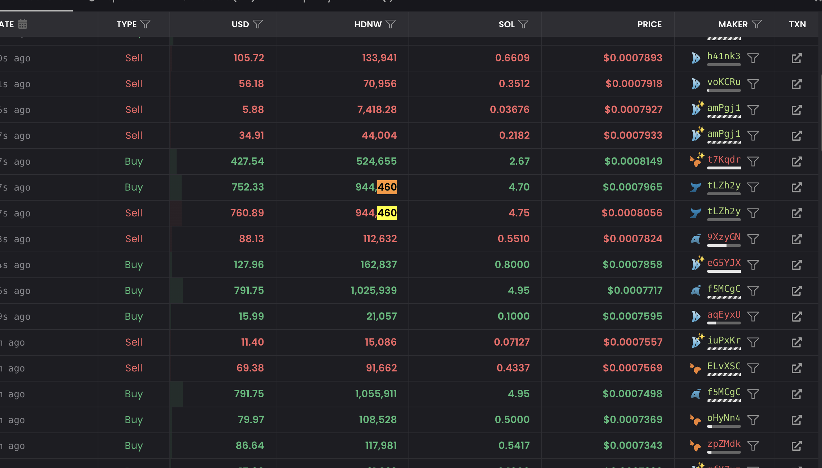Open transaction for zpZMdk buy

pos(797,445)
